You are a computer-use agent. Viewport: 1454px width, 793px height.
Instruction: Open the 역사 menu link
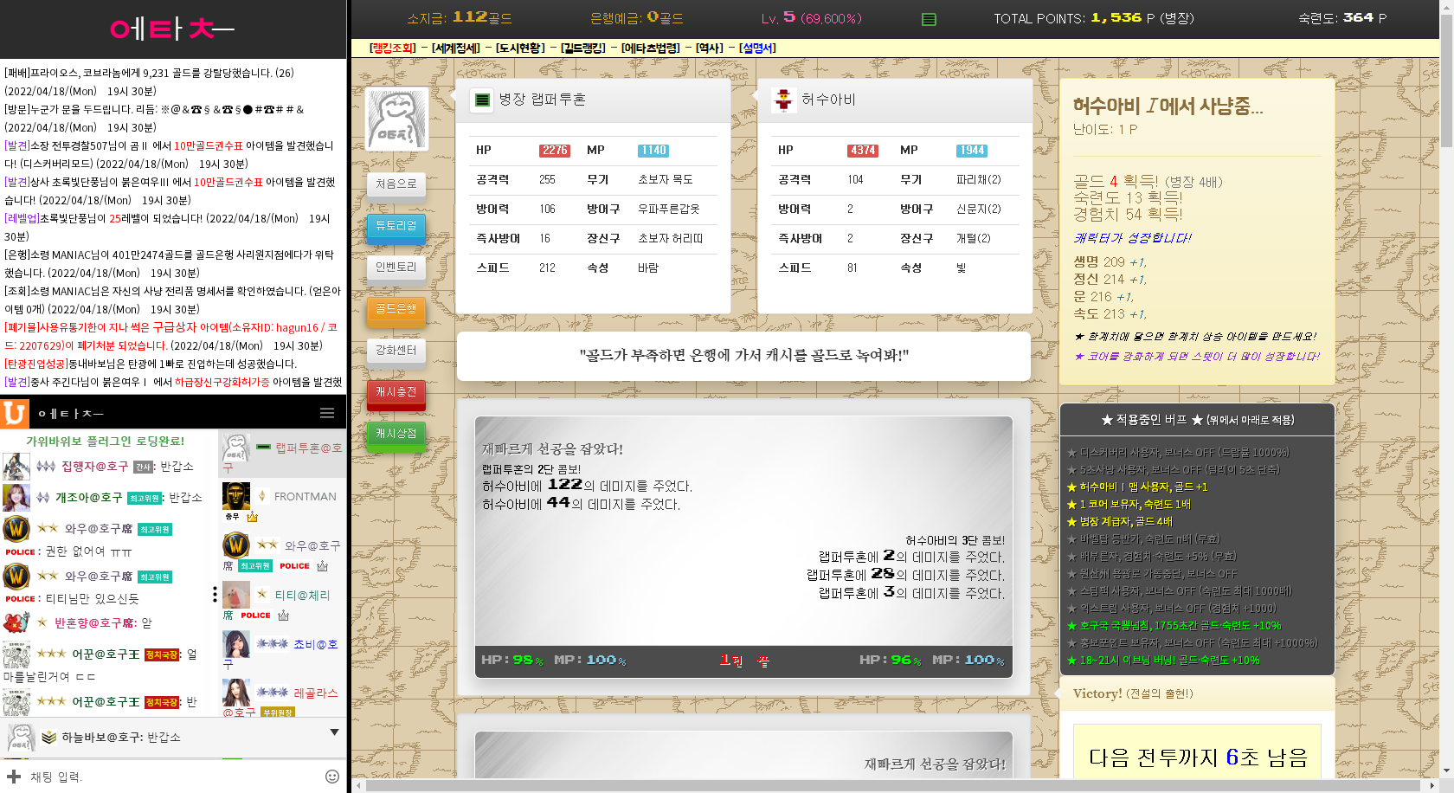coord(710,48)
